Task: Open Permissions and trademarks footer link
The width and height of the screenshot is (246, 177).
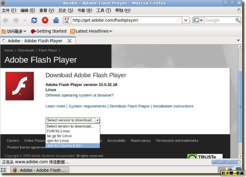Action: [177, 141]
